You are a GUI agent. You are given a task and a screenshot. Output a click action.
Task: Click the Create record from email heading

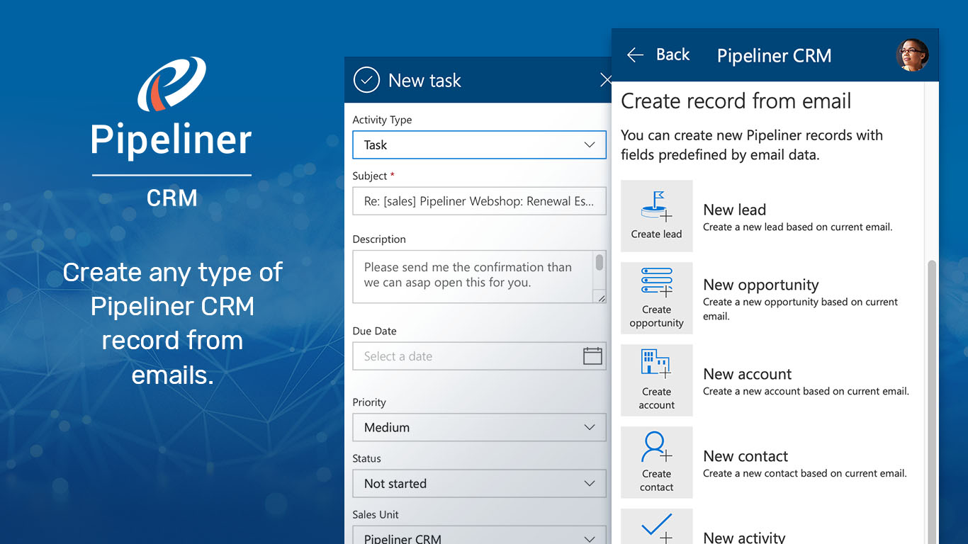[736, 101]
